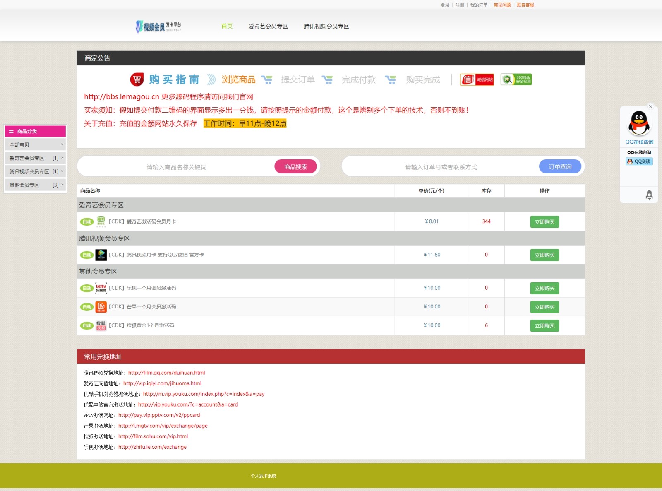Screen dimensions: 662x491
Task: Buy 爱奇艺激活码会员月卡 with 立即购买
Action: tap(544, 222)
